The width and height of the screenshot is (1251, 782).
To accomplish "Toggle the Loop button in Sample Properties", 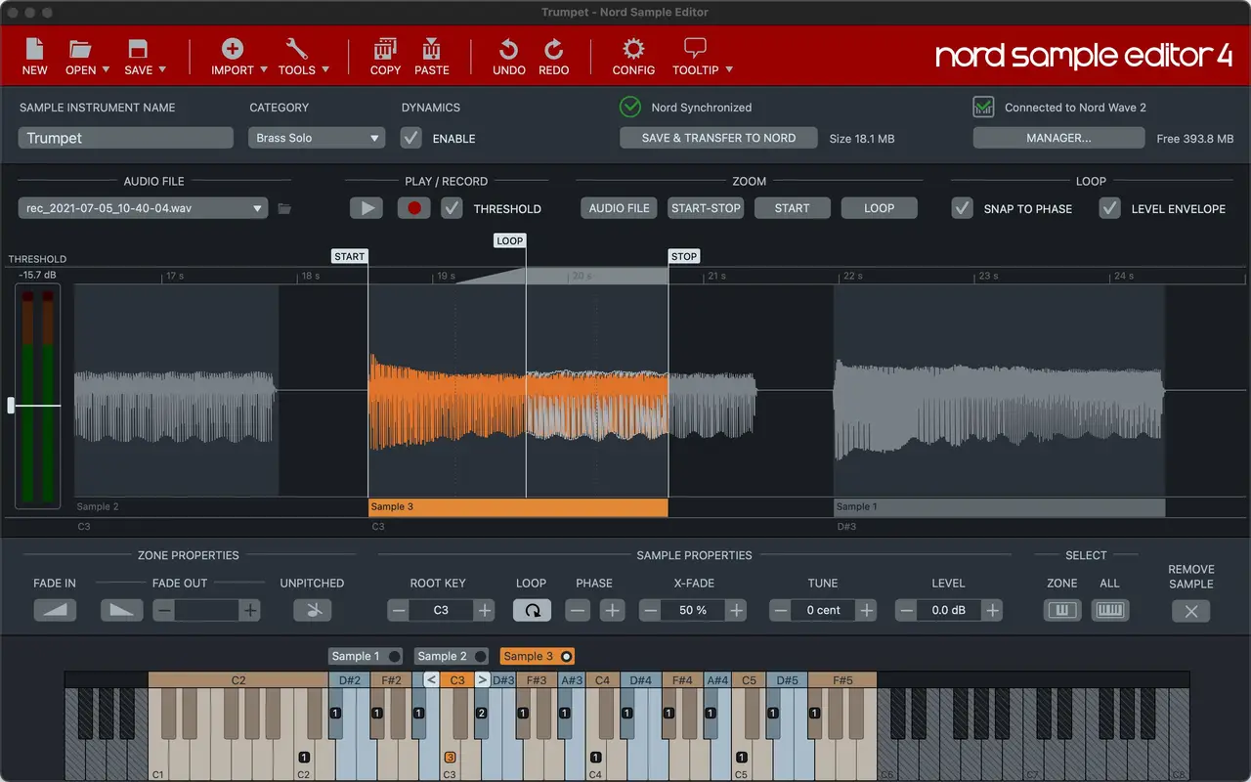I will (x=532, y=611).
